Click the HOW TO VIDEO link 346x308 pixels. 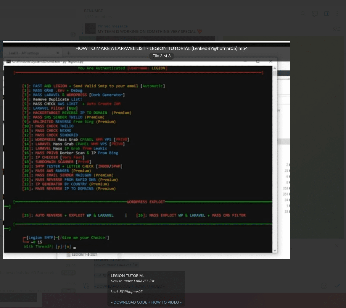point(165,302)
